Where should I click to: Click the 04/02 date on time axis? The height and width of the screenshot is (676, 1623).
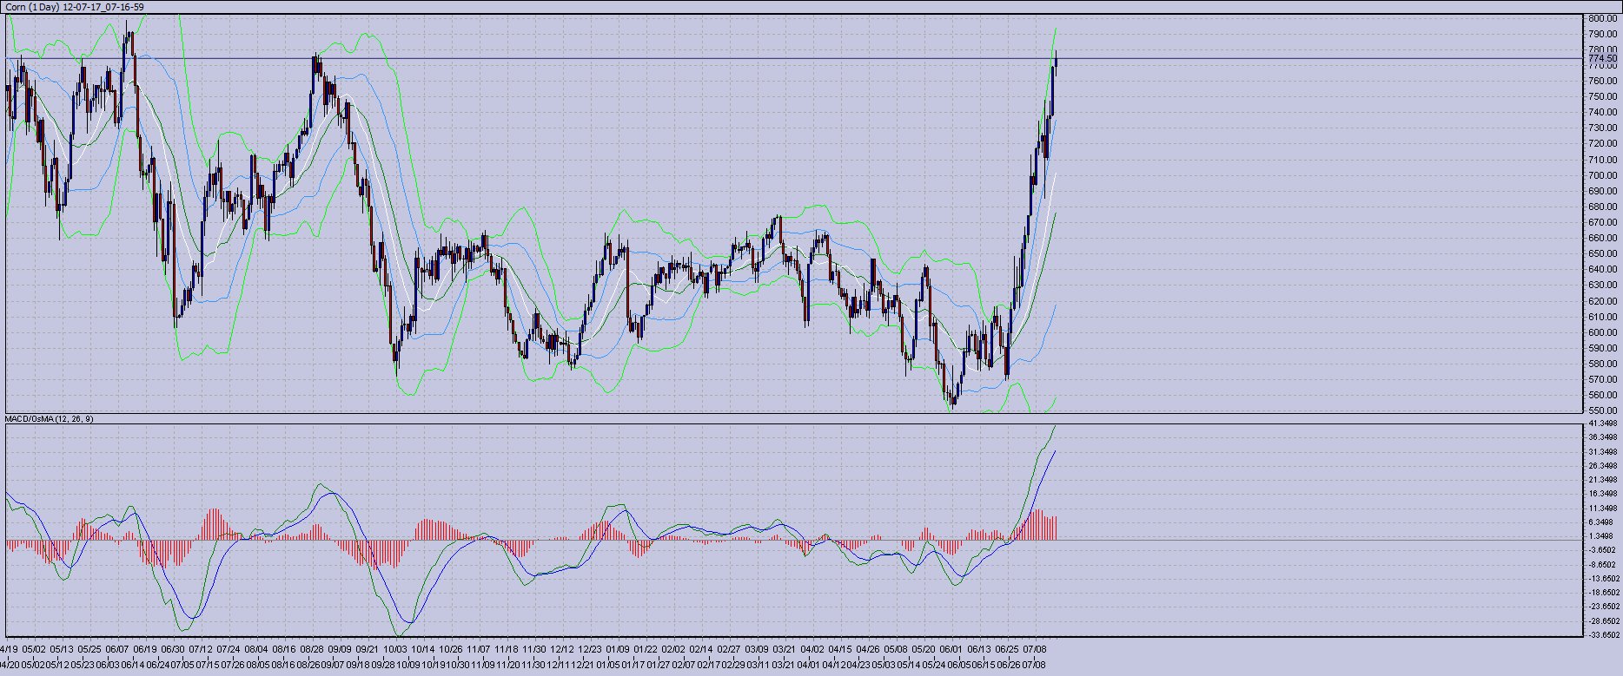(x=812, y=648)
